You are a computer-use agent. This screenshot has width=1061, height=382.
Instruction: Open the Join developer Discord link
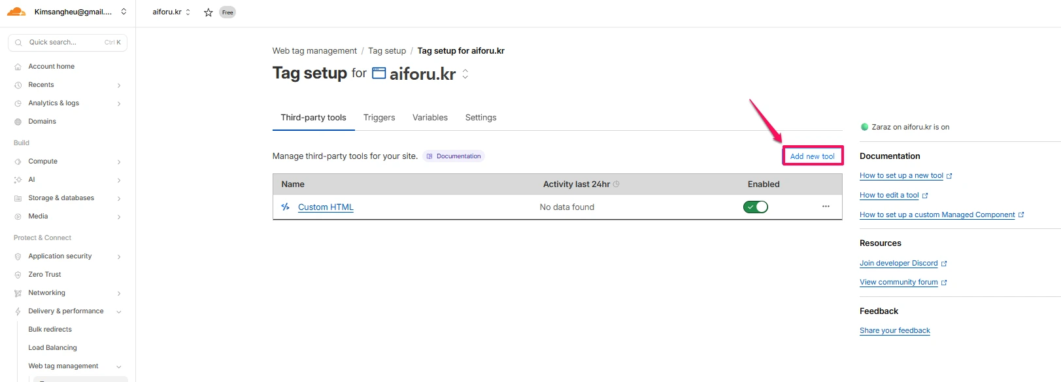pos(898,263)
